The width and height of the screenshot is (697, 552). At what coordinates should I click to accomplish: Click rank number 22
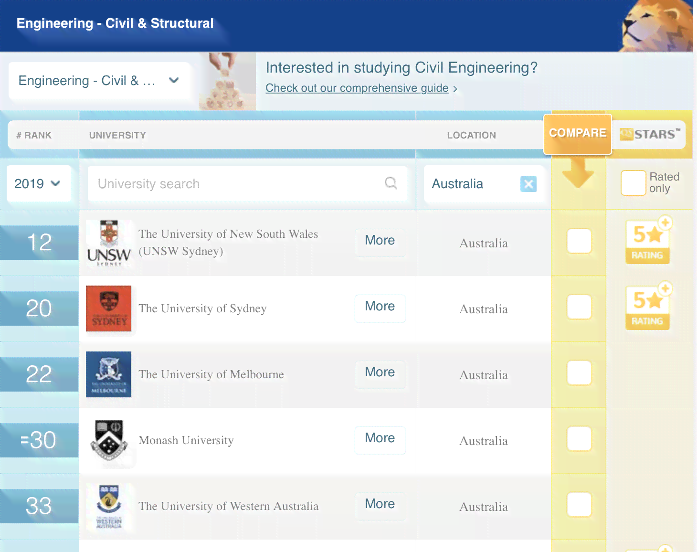(x=39, y=374)
